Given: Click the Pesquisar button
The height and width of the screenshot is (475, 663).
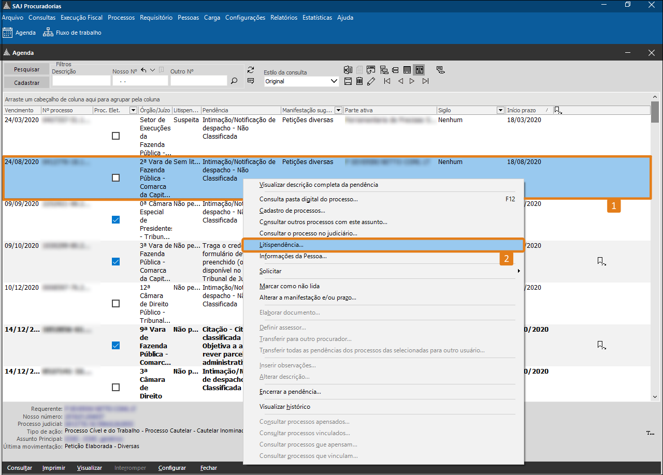Looking at the screenshot, I should tap(26, 69).
